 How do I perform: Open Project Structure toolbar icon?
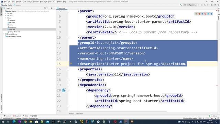pos(212,5)
